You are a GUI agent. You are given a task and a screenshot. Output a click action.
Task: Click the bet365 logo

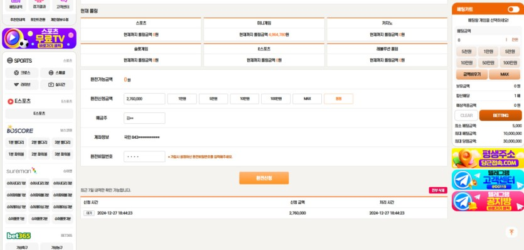19,236
